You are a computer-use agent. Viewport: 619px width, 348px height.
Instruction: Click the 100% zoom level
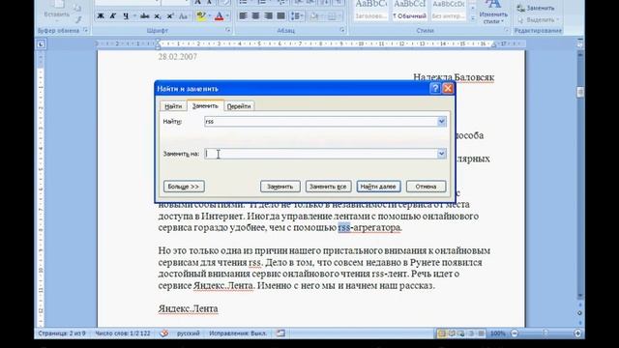(497, 333)
